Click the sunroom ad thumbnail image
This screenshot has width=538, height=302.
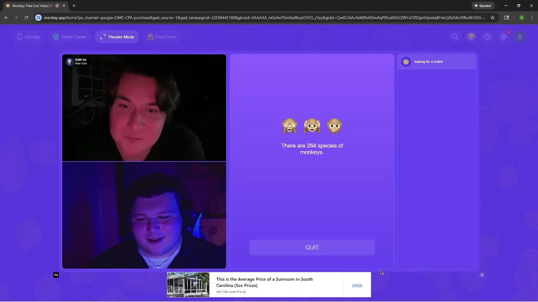click(188, 284)
